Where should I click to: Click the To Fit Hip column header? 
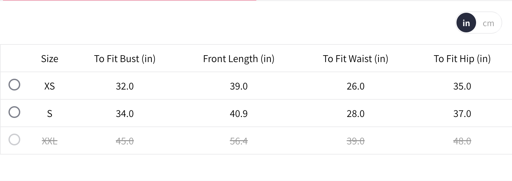pos(462,59)
